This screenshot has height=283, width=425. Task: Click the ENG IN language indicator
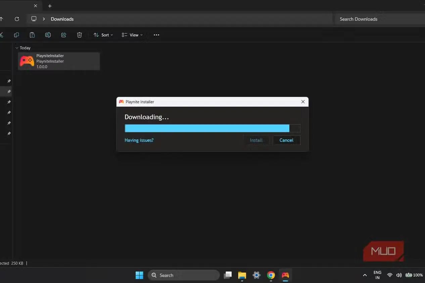(x=377, y=275)
